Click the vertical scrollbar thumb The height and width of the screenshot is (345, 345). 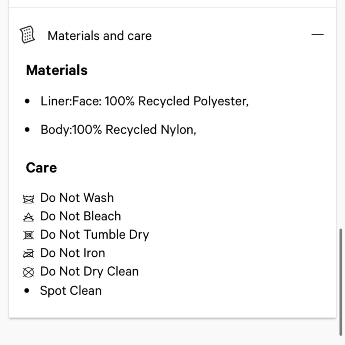(341, 282)
